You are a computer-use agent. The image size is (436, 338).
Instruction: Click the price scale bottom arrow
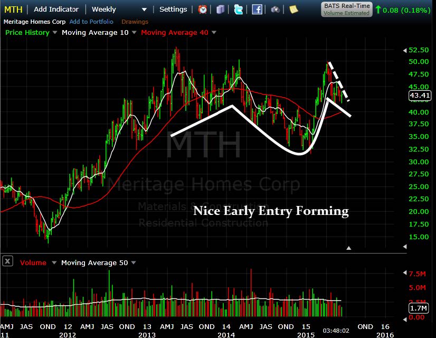coord(405,247)
